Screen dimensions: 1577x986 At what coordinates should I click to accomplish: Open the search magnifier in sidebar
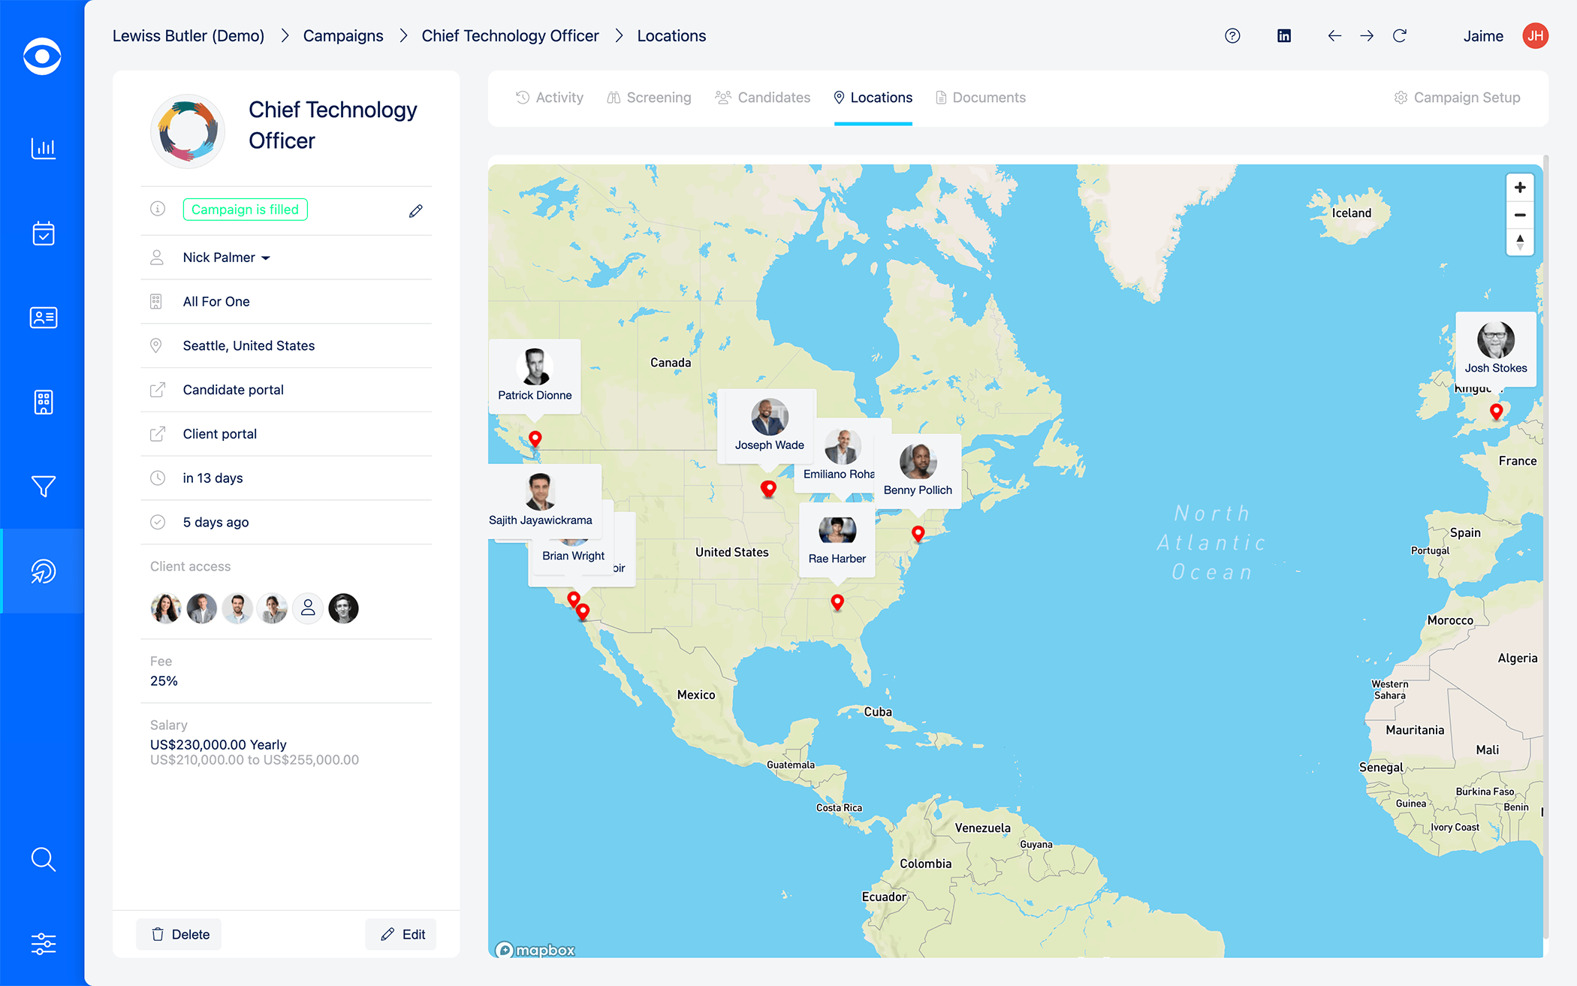pyautogui.click(x=43, y=859)
